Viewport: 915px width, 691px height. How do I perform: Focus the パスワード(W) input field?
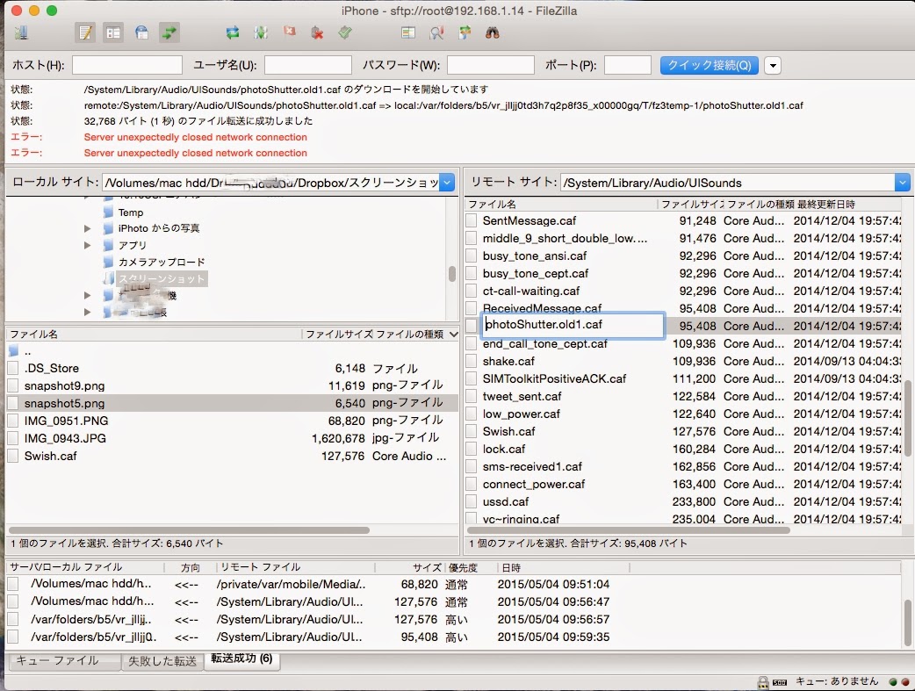(x=491, y=65)
